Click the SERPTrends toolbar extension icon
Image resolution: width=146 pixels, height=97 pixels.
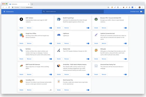click(127, 7)
